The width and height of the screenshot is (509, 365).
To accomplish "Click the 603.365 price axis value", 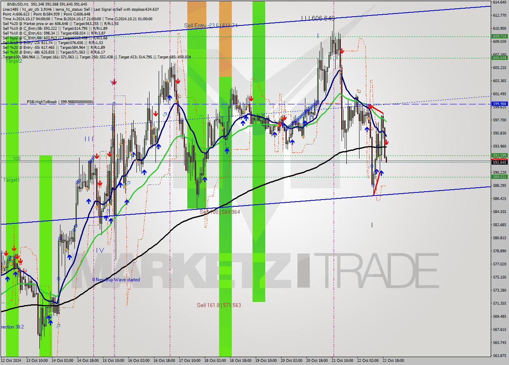I will [499, 81].
